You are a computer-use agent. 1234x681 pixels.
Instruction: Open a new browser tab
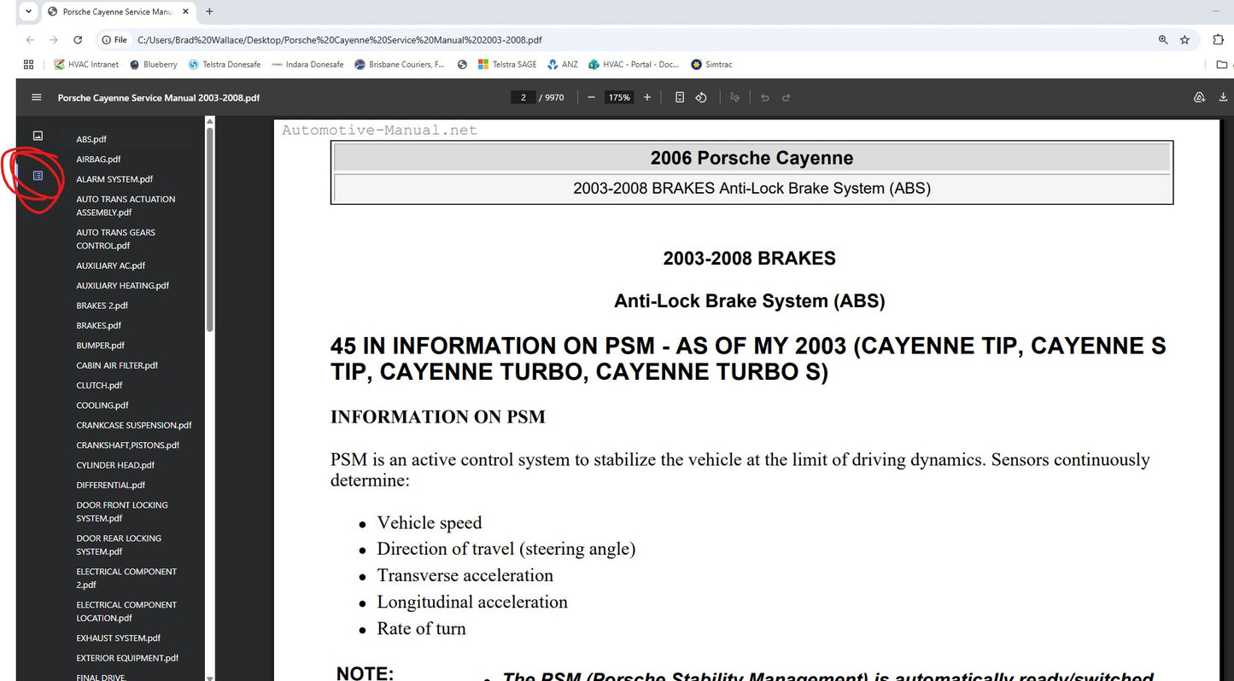(209, 12)
